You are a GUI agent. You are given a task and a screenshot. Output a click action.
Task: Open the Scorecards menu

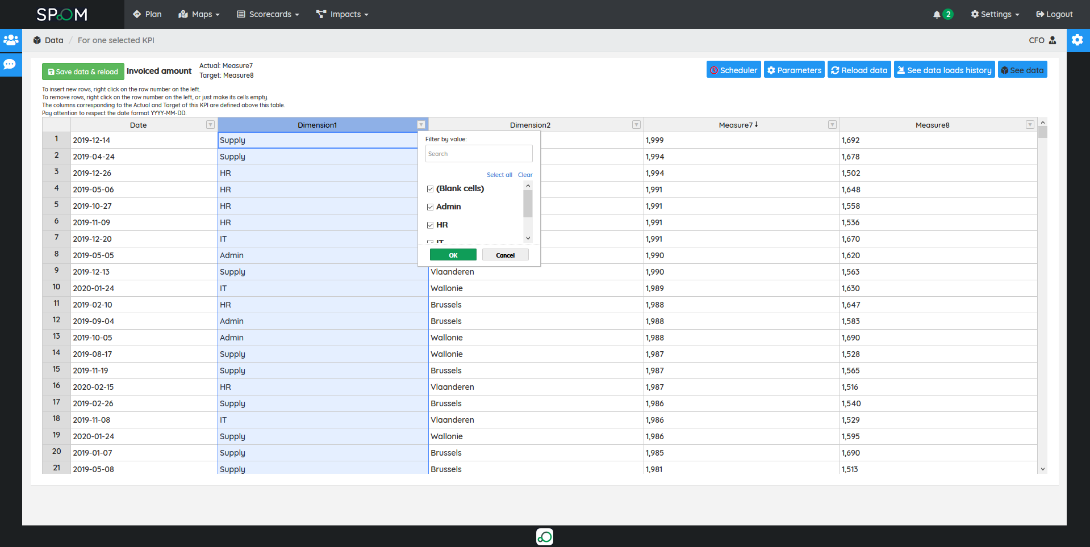268,14
